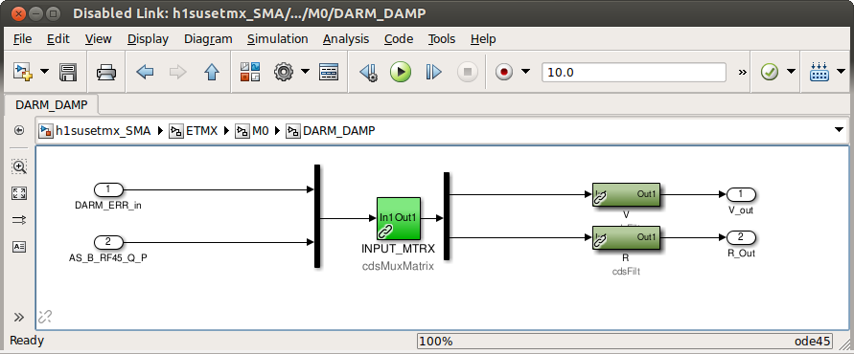Screen dimensions: 854x354
Task: Run simulation with green play button
Action: pos(401,72)
